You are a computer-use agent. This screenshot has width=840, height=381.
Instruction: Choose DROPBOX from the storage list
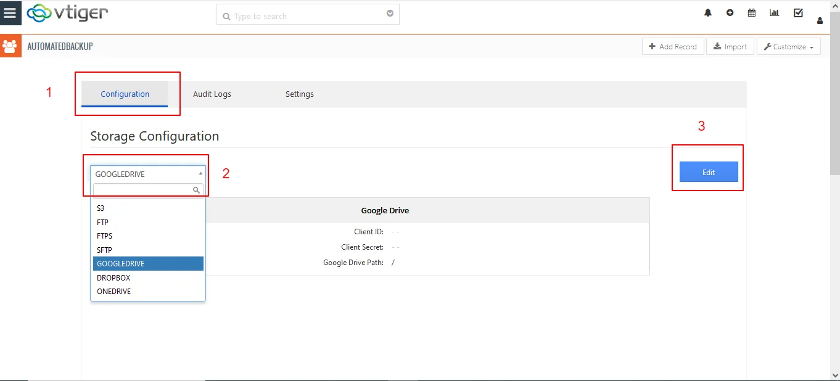coord(113,278)
